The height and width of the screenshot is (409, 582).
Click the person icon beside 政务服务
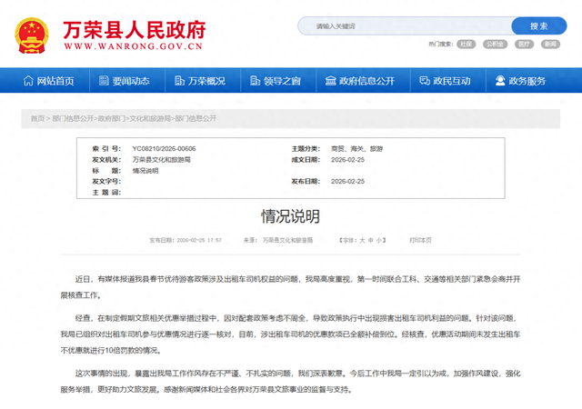click(x=500, y=82)
